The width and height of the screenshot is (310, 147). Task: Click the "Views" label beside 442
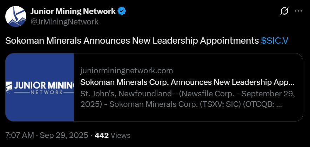pyautogui.click(x=120, y=135)
